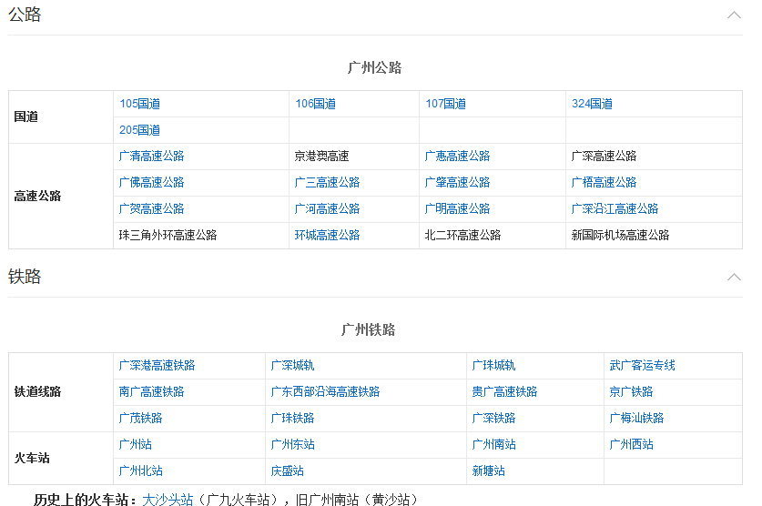Go to the 324国道 page
Screen dimensions: 762x506
pyautogui.click(x=592, y=104)
